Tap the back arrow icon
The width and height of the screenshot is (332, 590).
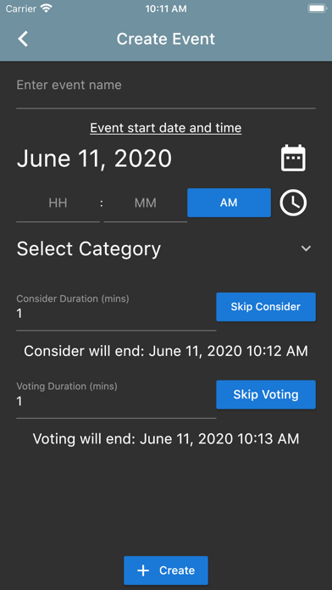(x=23, y=39)
